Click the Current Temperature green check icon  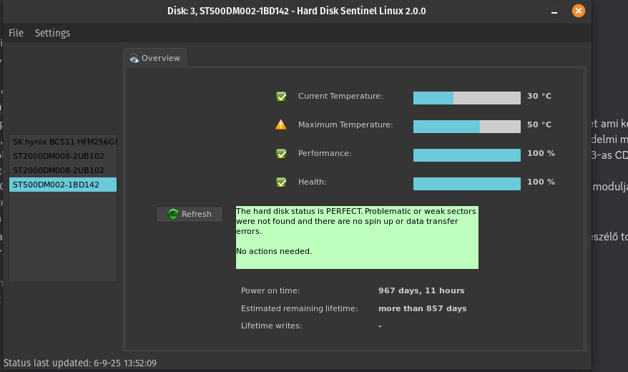tap(281, 97)
